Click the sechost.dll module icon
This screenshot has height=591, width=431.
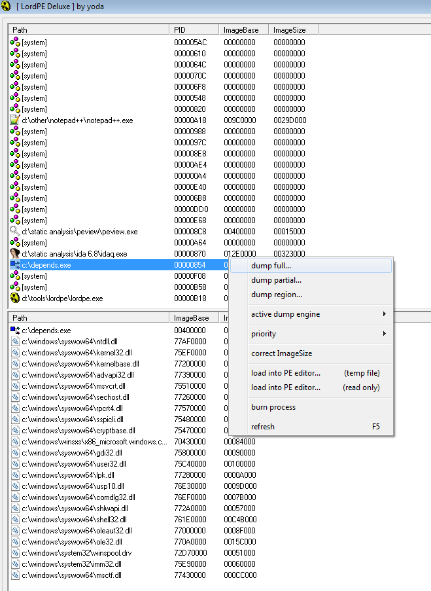pyautogui.click(x=15, y=397)
